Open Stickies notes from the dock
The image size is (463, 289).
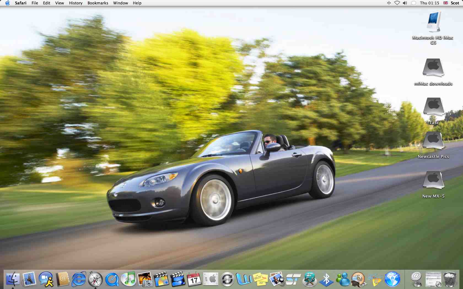pos(260,280)
